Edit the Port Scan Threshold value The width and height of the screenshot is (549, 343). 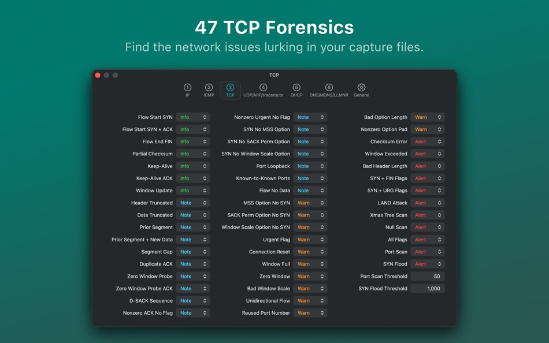427,276
